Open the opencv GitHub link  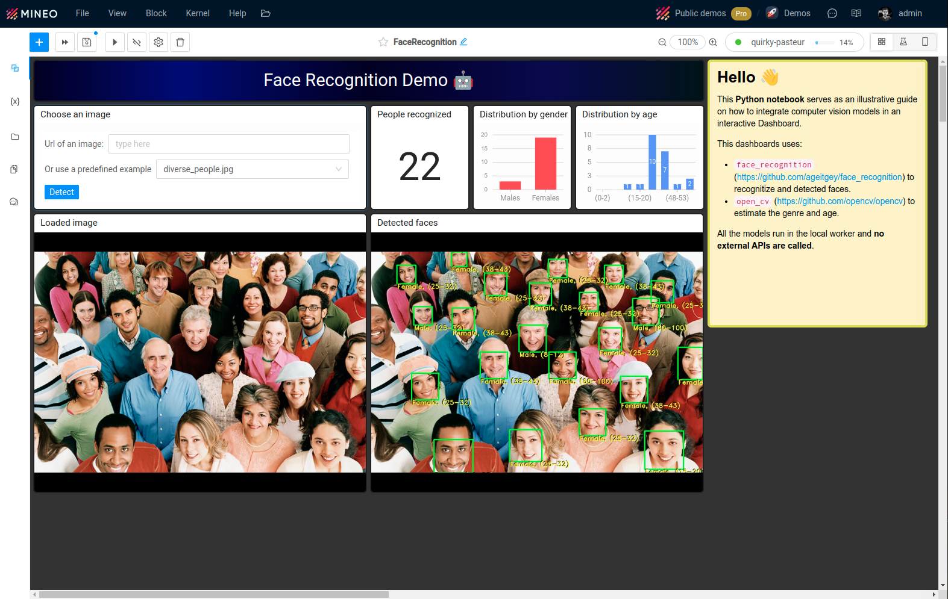pyautogui.click(x=840, y=201)
